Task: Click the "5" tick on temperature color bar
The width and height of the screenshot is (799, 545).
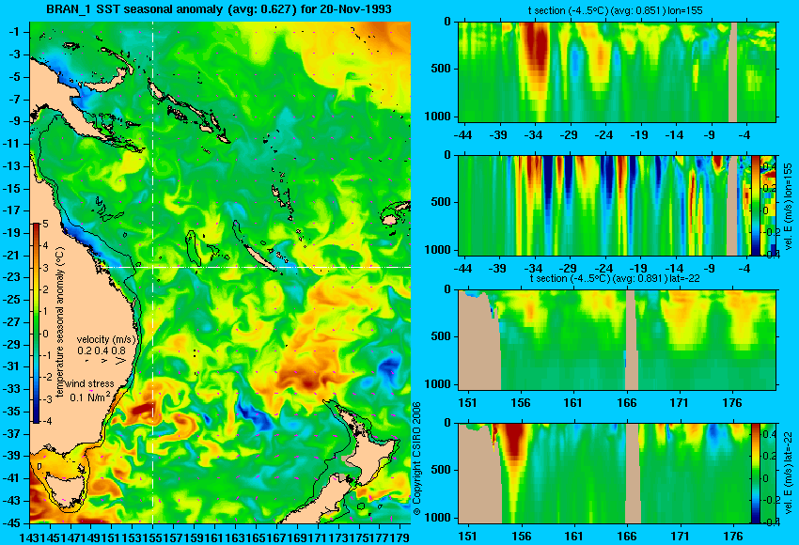Action: [45, 225]
